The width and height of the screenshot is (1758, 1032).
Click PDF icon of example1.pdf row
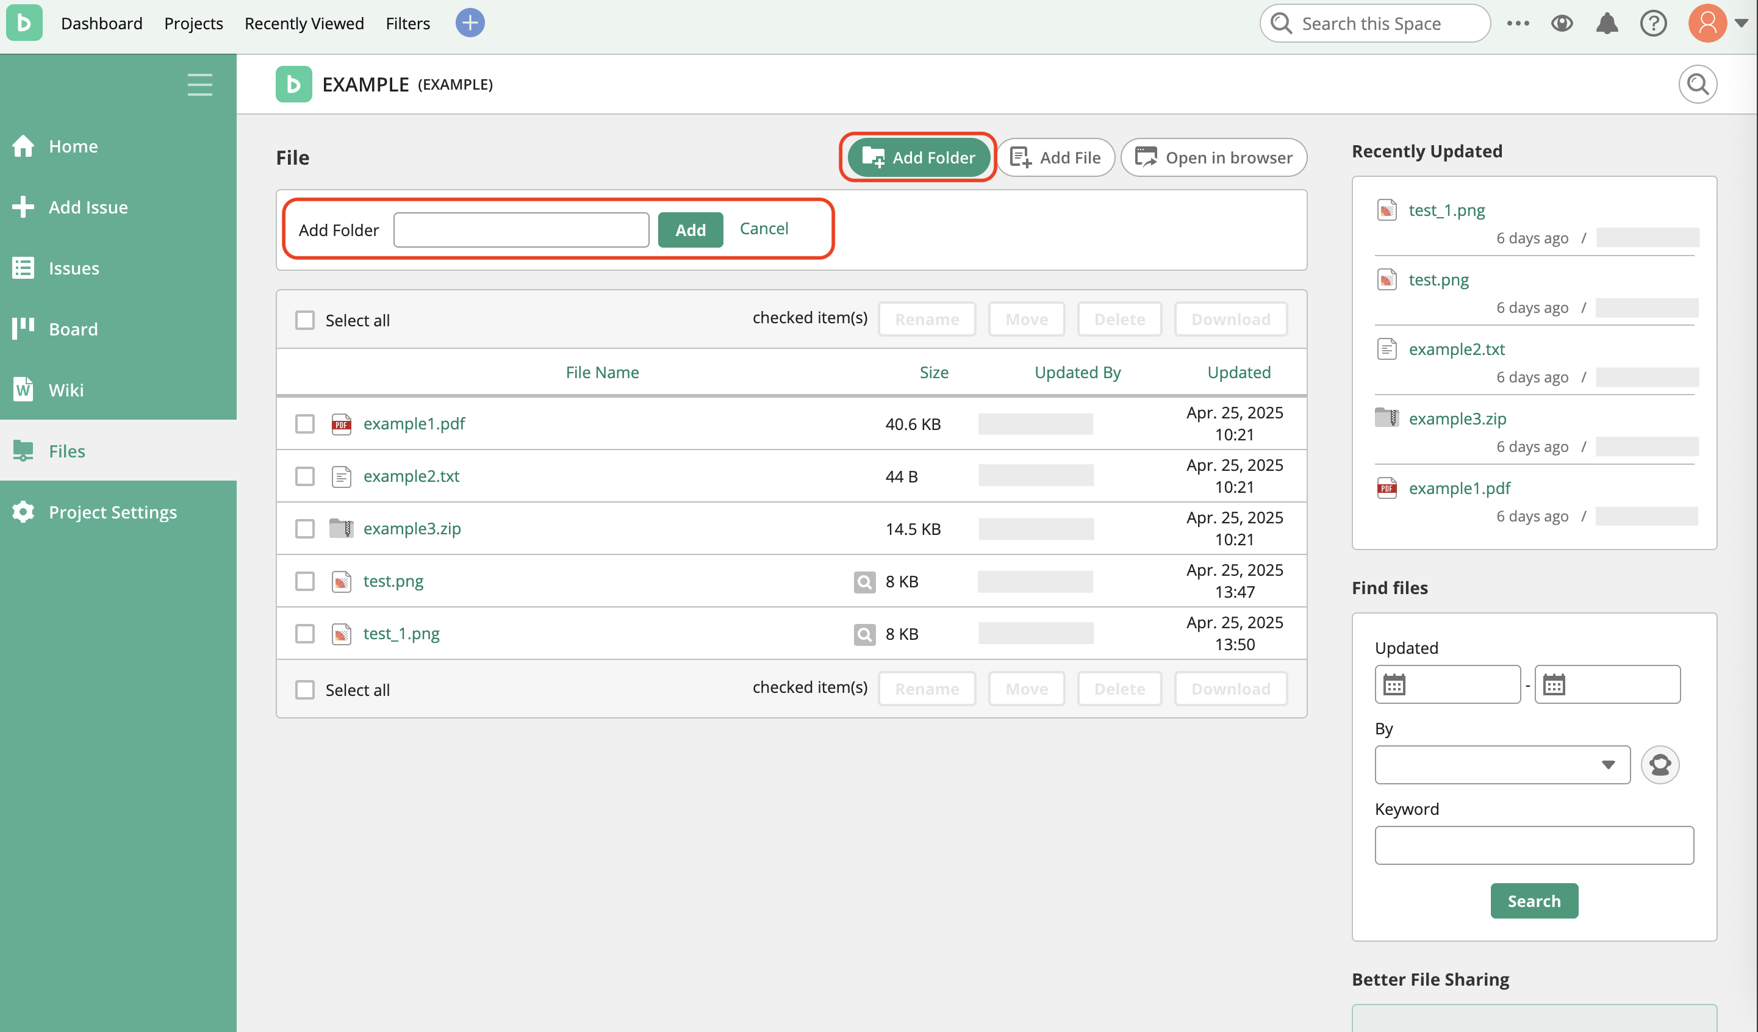pos(341,423)
